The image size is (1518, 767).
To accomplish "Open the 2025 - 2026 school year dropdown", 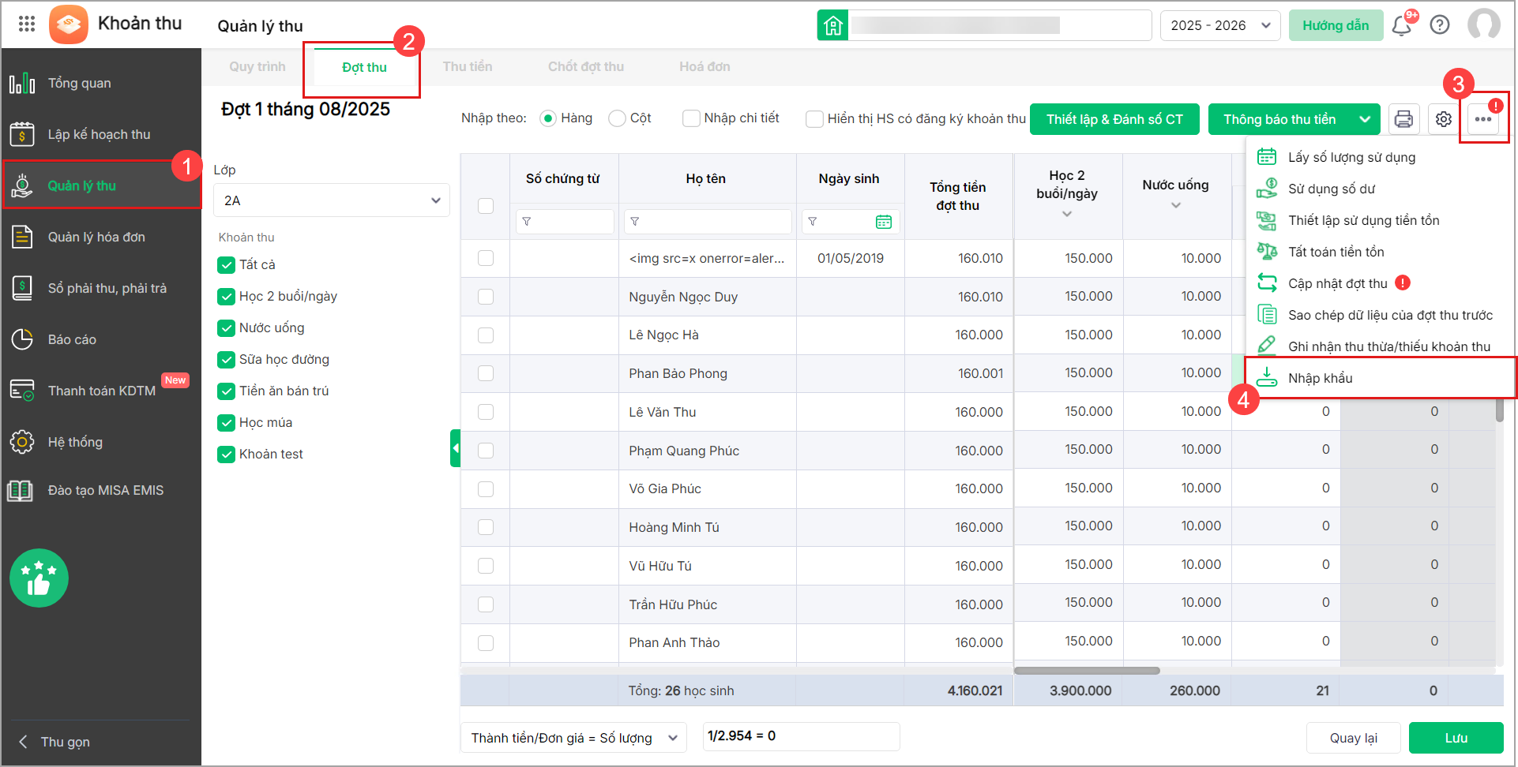I will (x=1220, y=25).
